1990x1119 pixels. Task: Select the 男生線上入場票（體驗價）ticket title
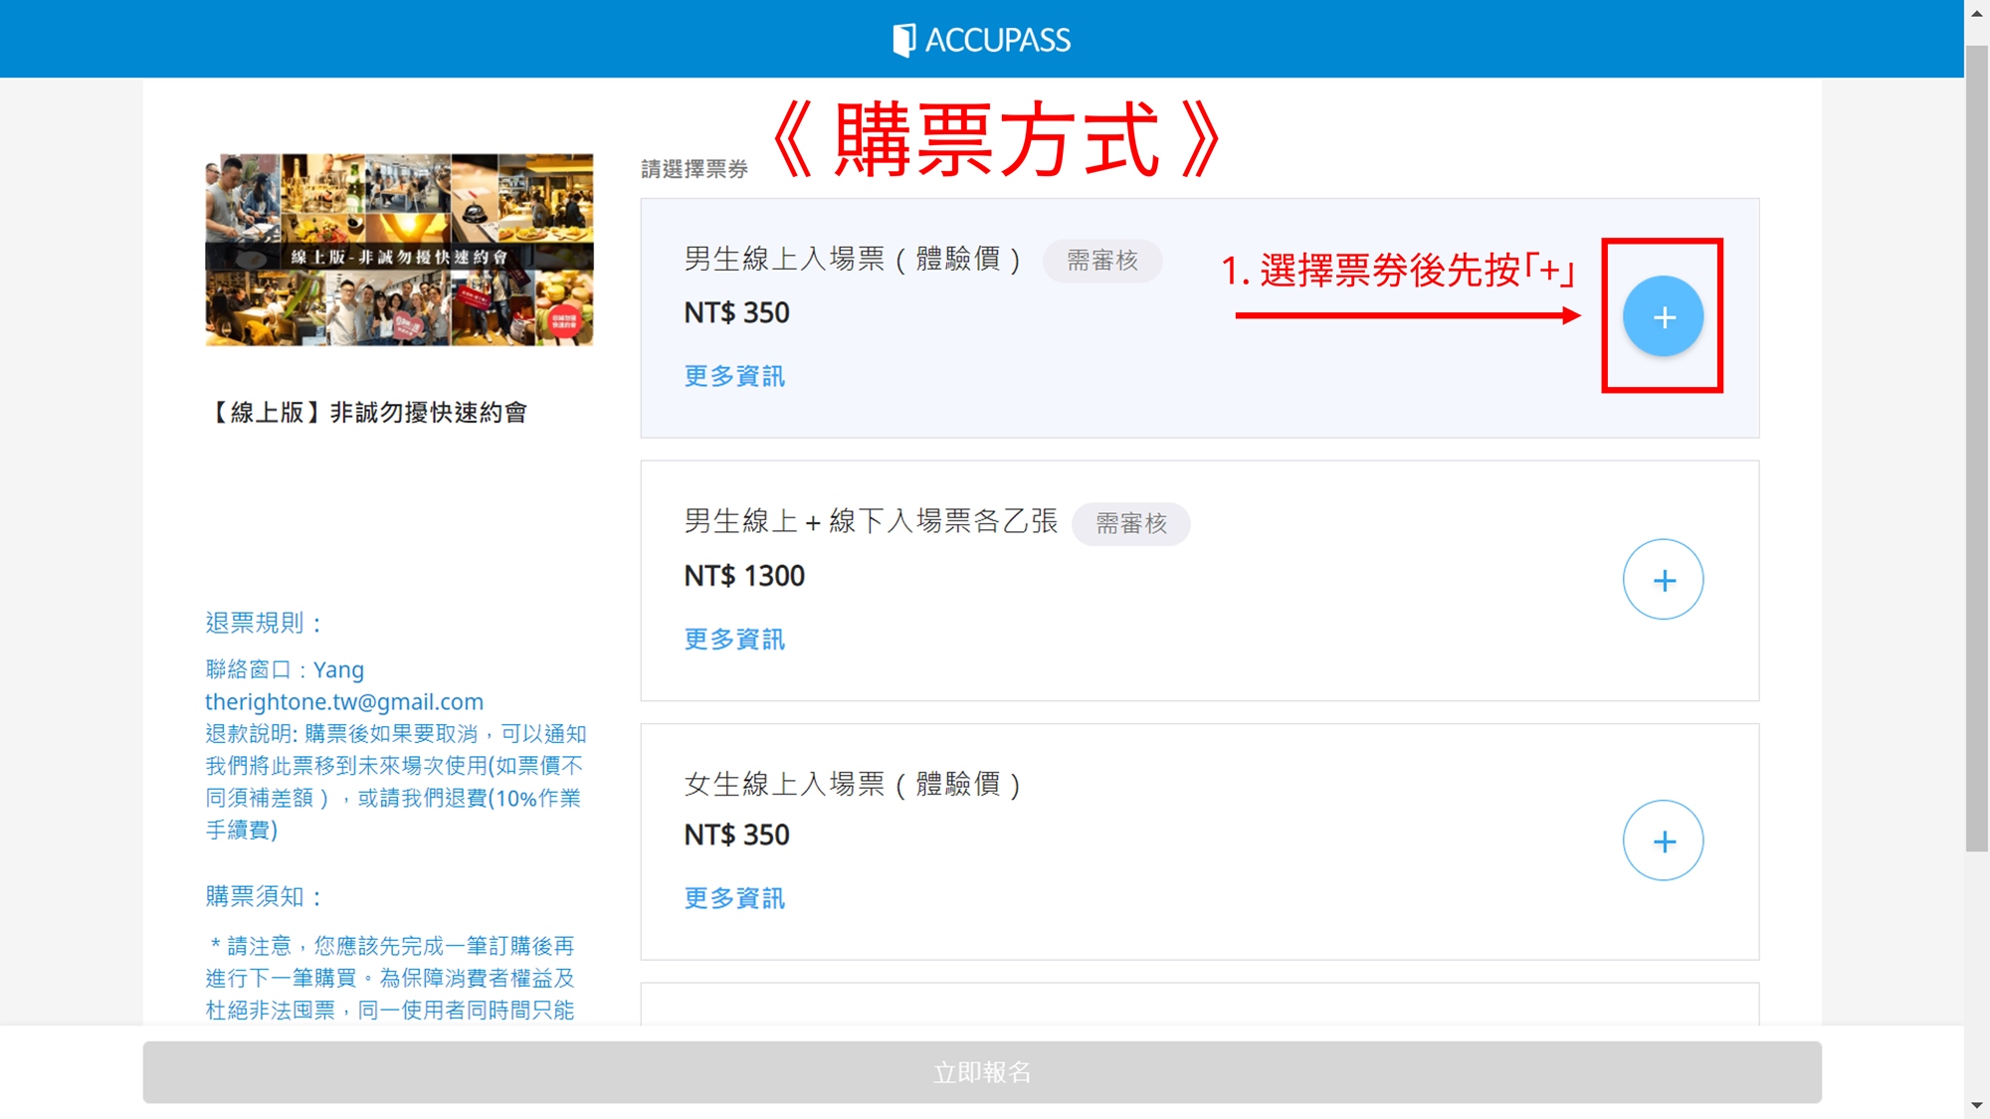click(852, 260)
